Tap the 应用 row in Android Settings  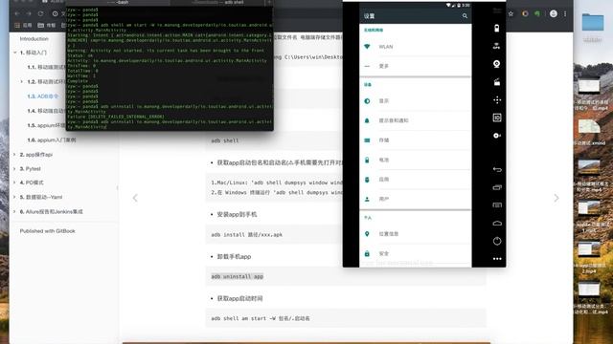[x=416, y=180]
